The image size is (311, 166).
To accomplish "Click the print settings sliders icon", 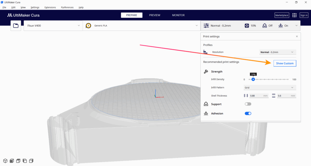I will (x=206, y=26).
